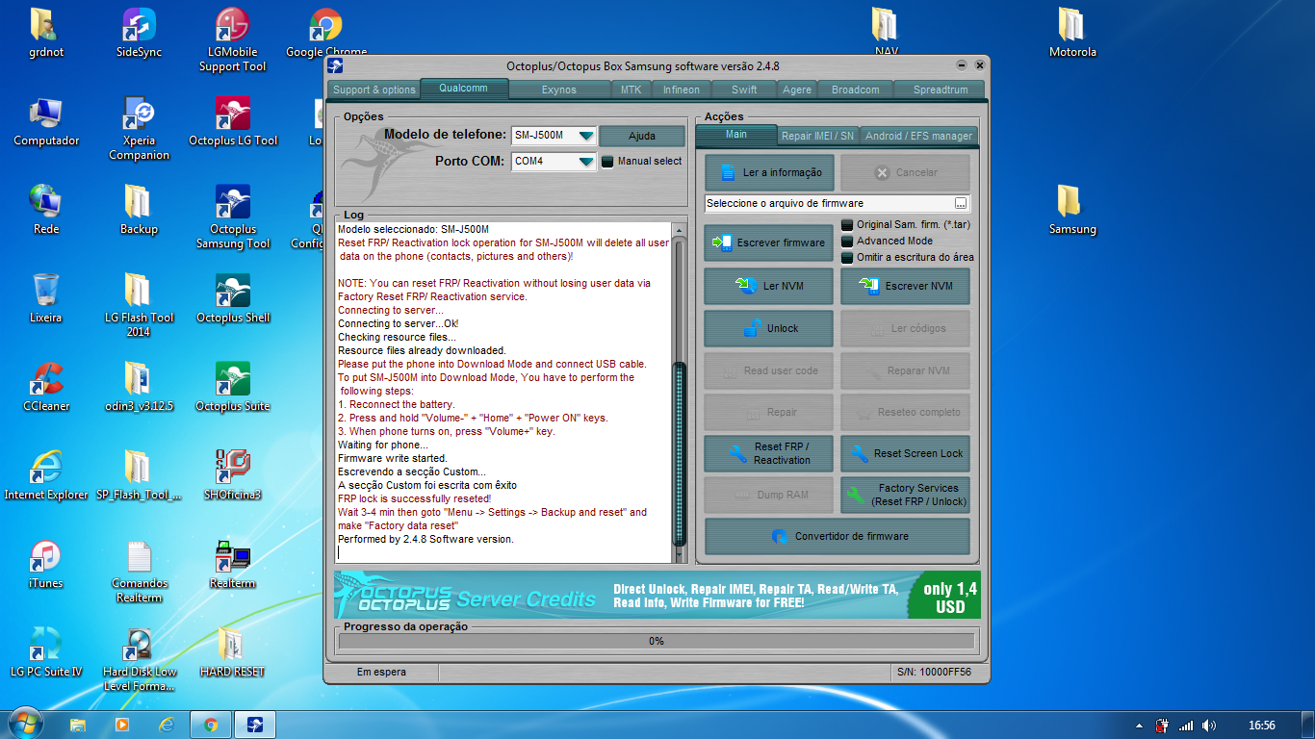Click the Escrever NVM button
This screenshot has height=739, width=1315.
pos(905,286)
